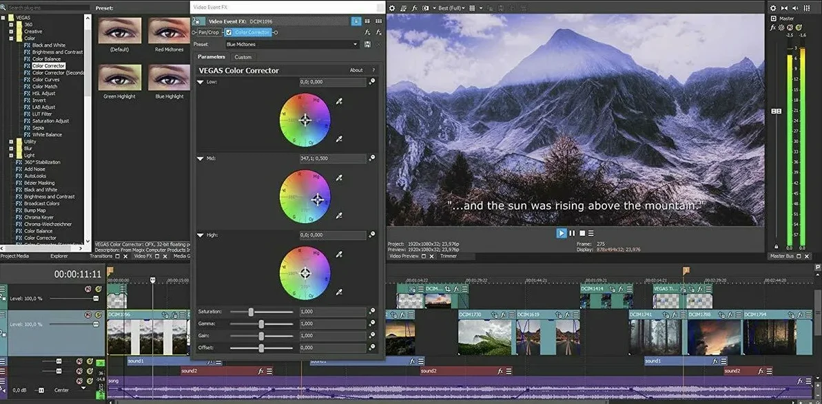Open Master FX icon under Master label
The width and height of the screenshot is (822, 404).
[x=773, y=28]
